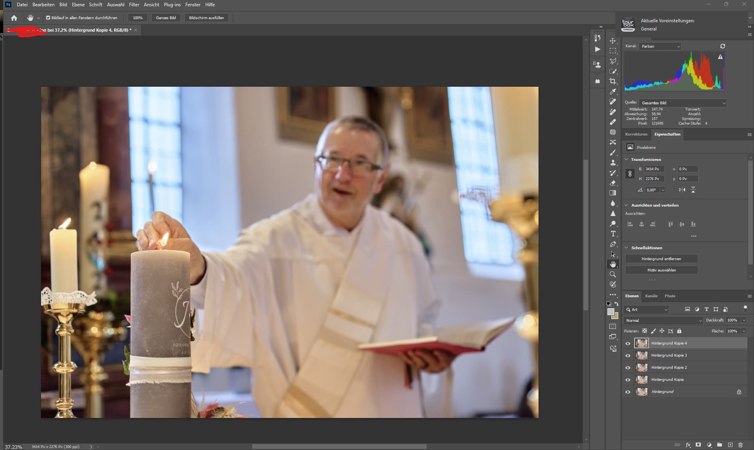Select the Gradient tool
The height and width of the screenshot is (450, 754).
[613, 193]
